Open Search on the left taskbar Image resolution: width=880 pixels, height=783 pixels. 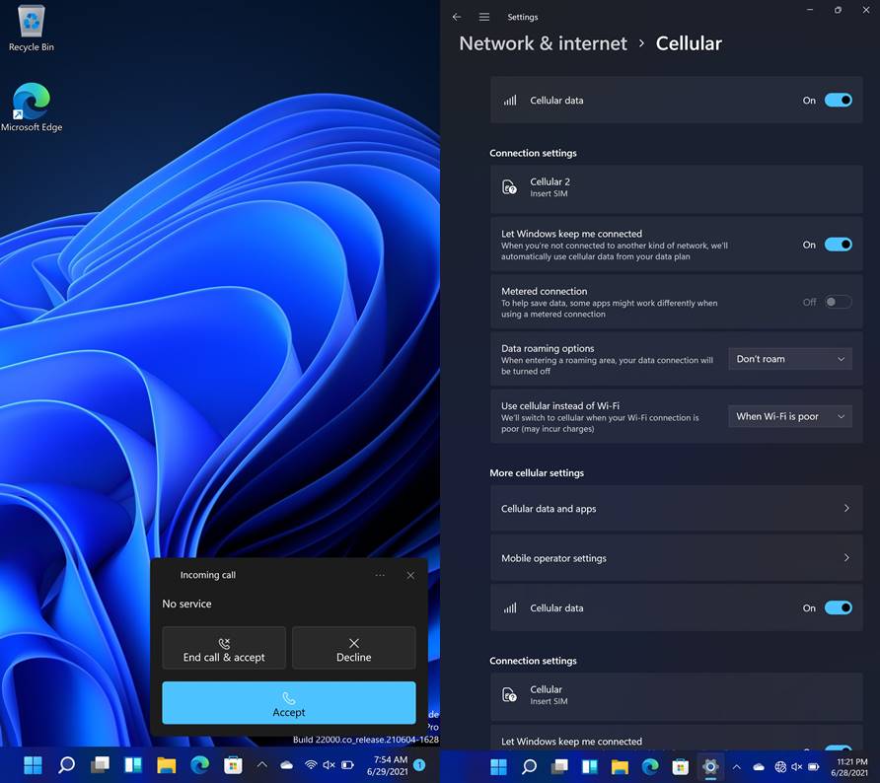click(67, 764)
